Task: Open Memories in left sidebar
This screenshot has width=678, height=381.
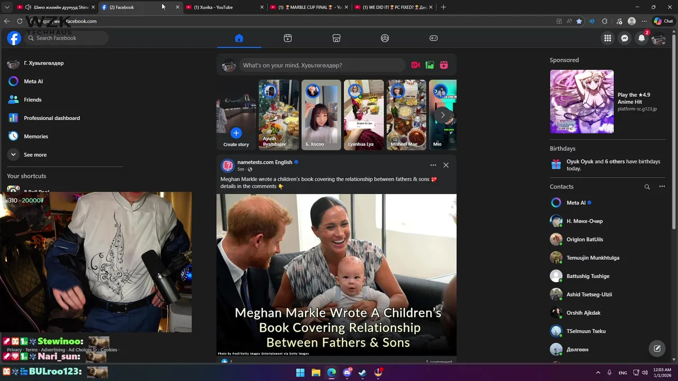Action: pos(64,137)
